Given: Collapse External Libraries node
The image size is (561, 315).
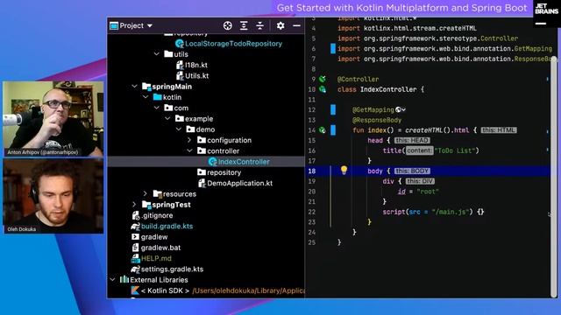Looking at the screenshot, I should (x=112, y=280).
